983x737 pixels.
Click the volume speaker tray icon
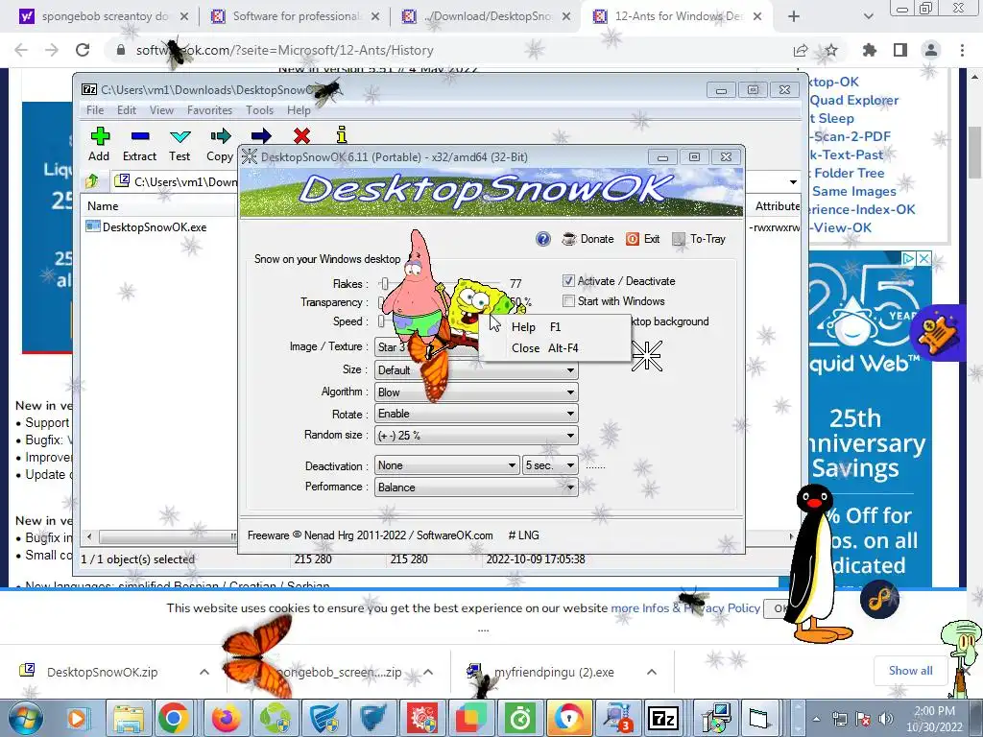pyautogui.click(x=885, y=719)
